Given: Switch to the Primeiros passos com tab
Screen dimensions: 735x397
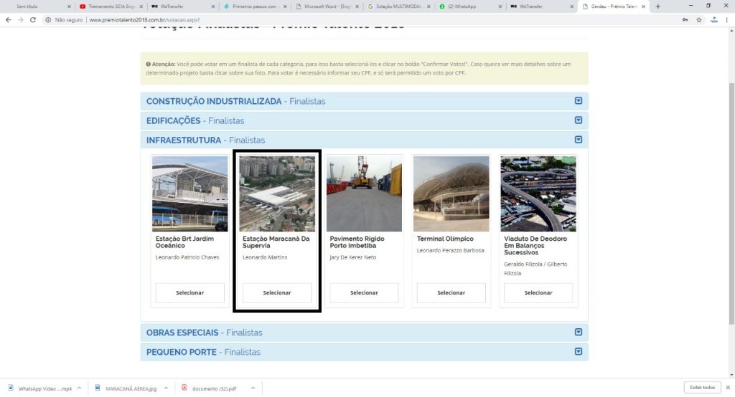Looking at the screenshot, I should tap(253, 6).
